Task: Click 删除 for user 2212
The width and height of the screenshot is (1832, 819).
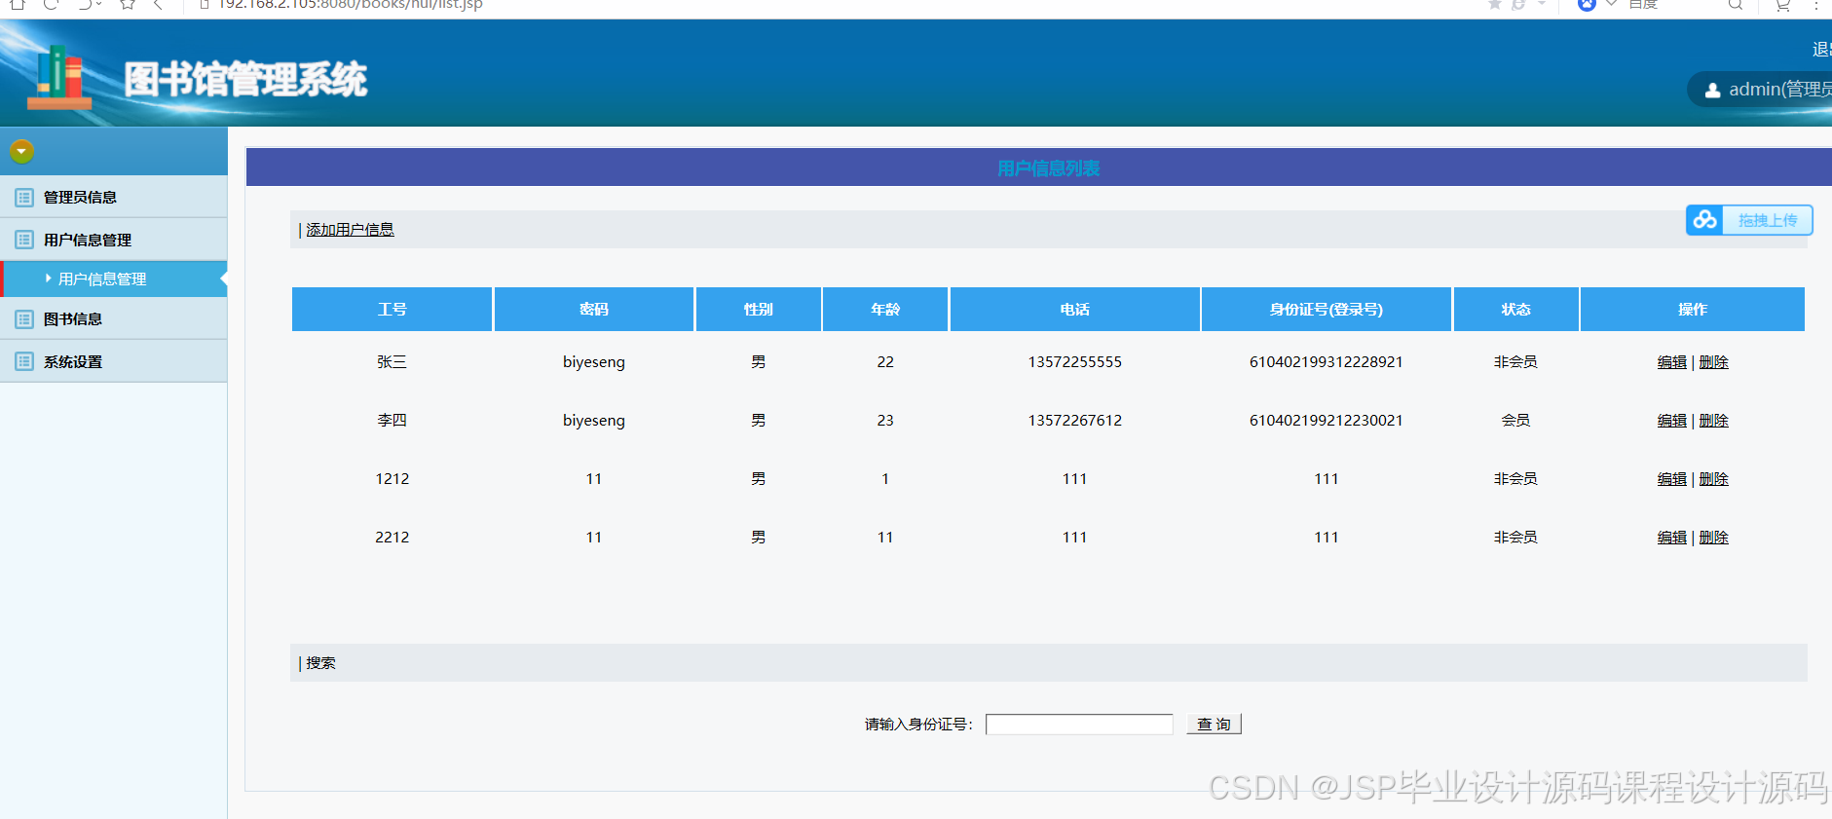Action: click(1713, 538)
